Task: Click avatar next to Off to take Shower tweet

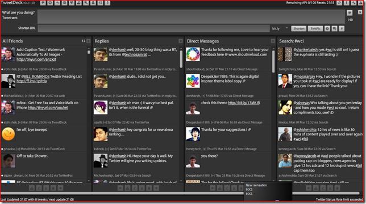Action: click(x=9, y=160)
